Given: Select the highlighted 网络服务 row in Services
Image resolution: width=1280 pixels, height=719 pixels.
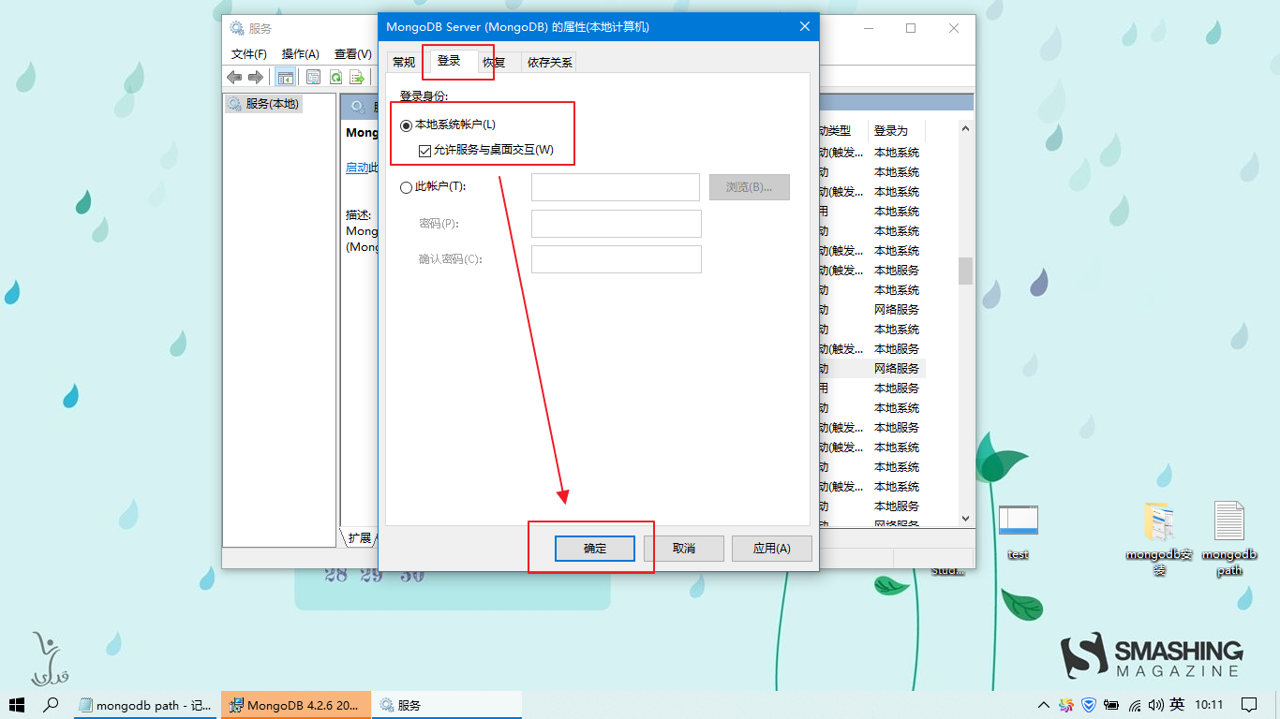Looking at the screenshot, I should 872,368.
